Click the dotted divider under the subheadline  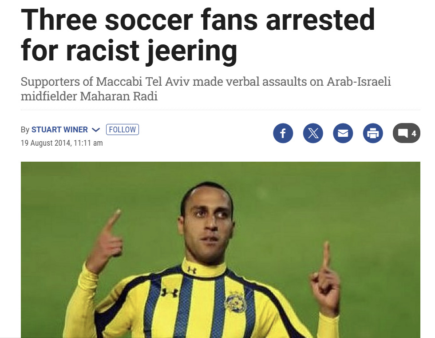221,110
